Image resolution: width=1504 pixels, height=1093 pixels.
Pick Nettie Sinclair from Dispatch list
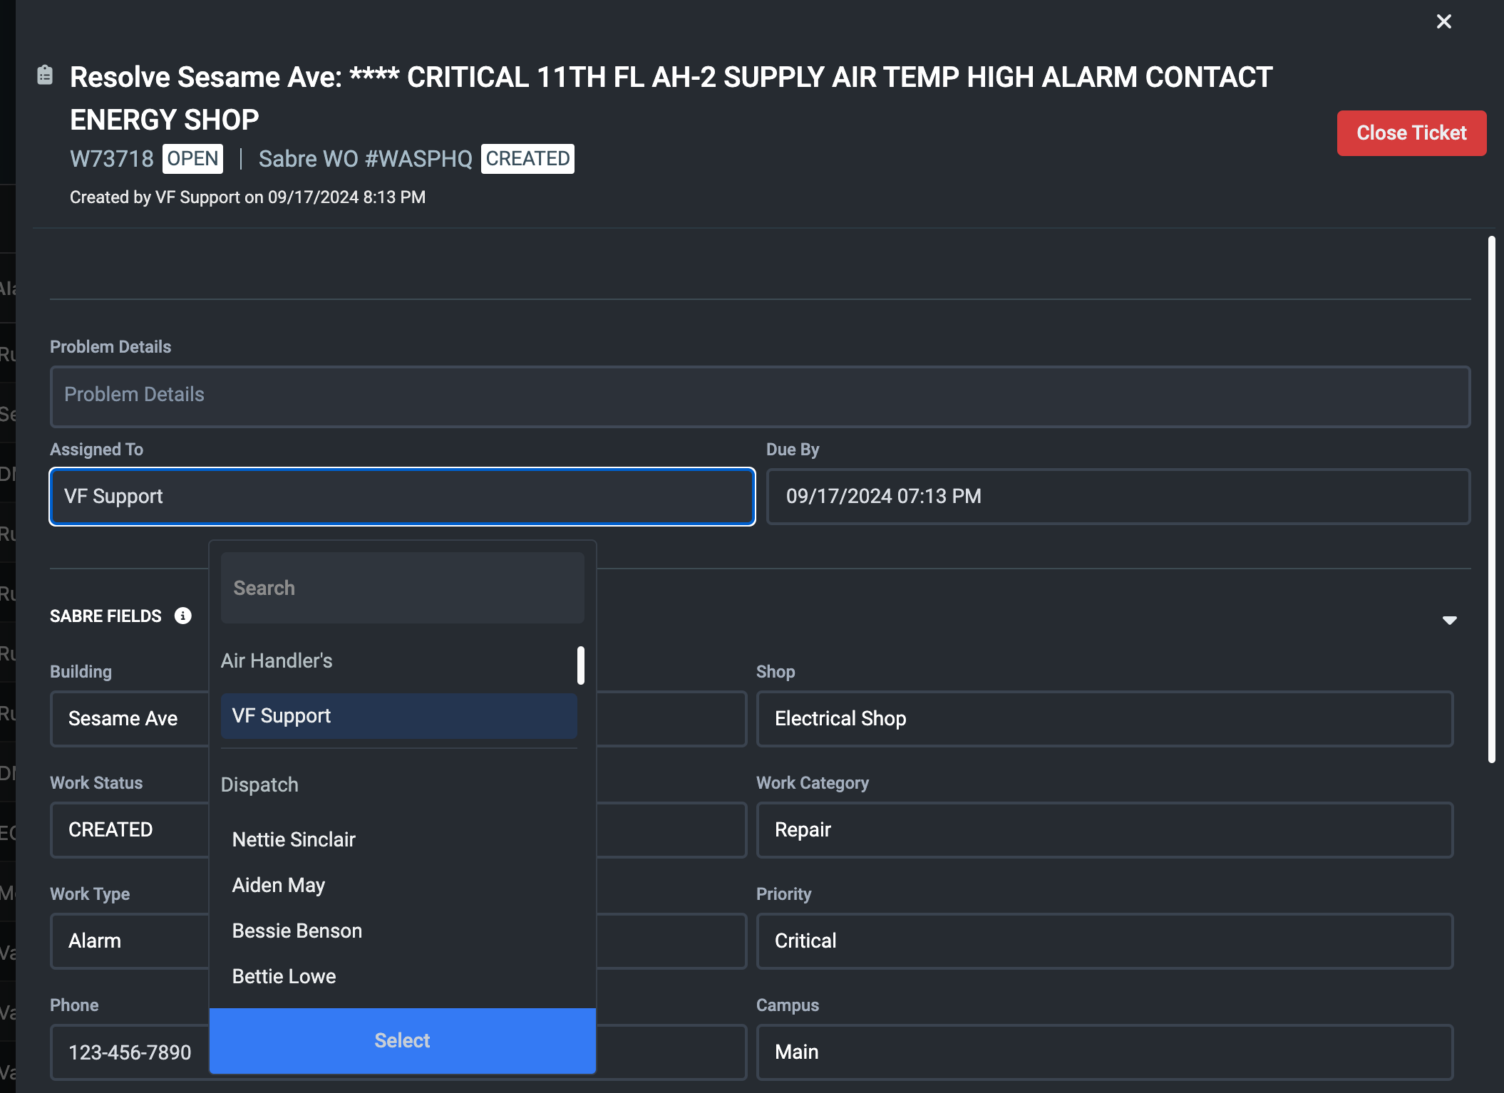coord(294,839)
